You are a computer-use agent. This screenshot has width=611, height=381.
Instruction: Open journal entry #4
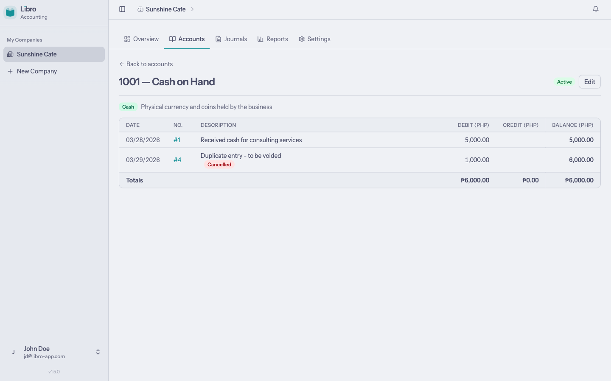[x=177, y=160]
